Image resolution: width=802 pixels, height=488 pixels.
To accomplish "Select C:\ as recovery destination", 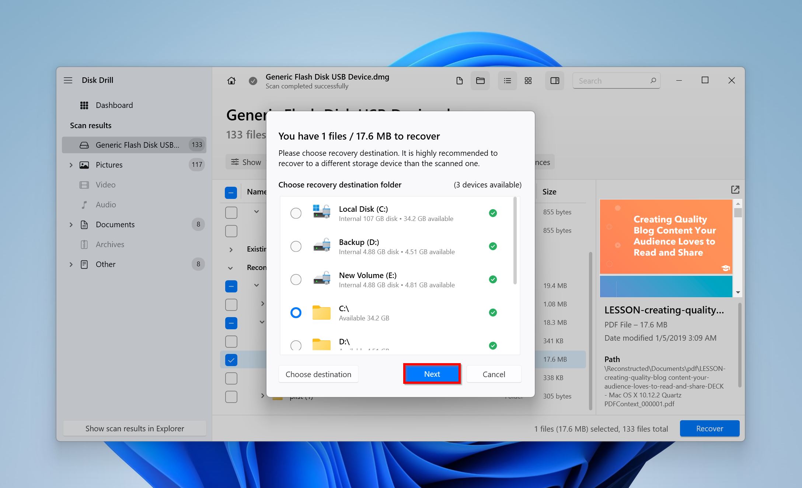I will pos(296,313).
